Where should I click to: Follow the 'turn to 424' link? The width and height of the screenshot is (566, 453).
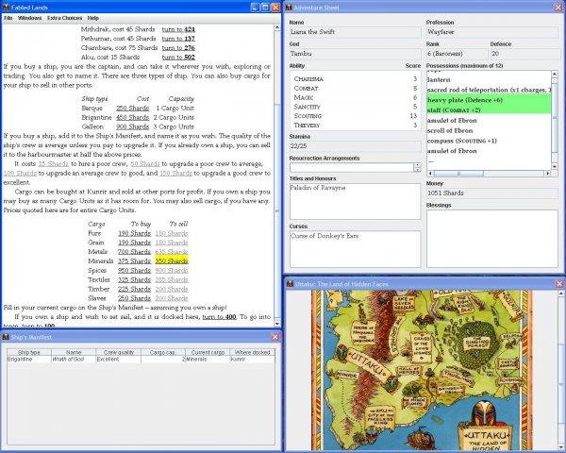[177, 28]
